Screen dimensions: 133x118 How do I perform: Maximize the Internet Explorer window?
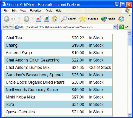pyautogui.click(x=123, y=4)
